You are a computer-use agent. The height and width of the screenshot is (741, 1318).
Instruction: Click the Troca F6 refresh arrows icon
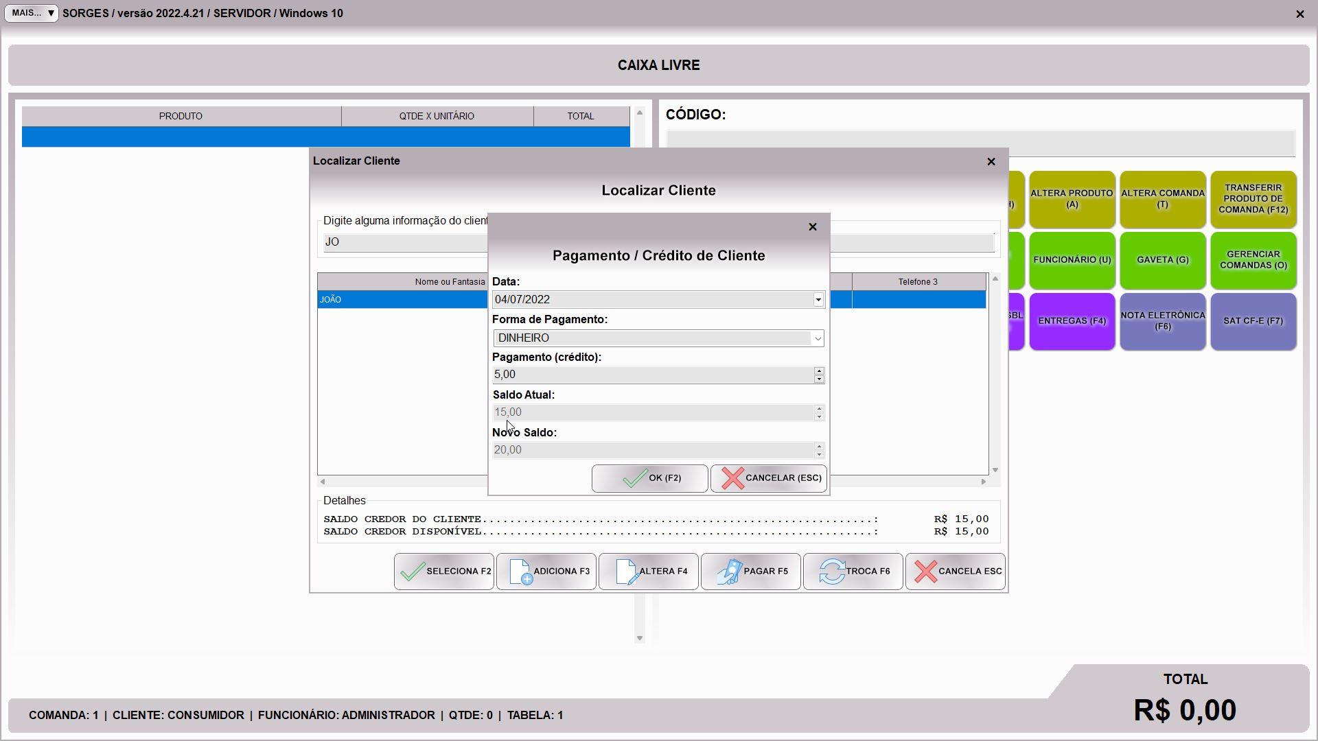(832, 572)
